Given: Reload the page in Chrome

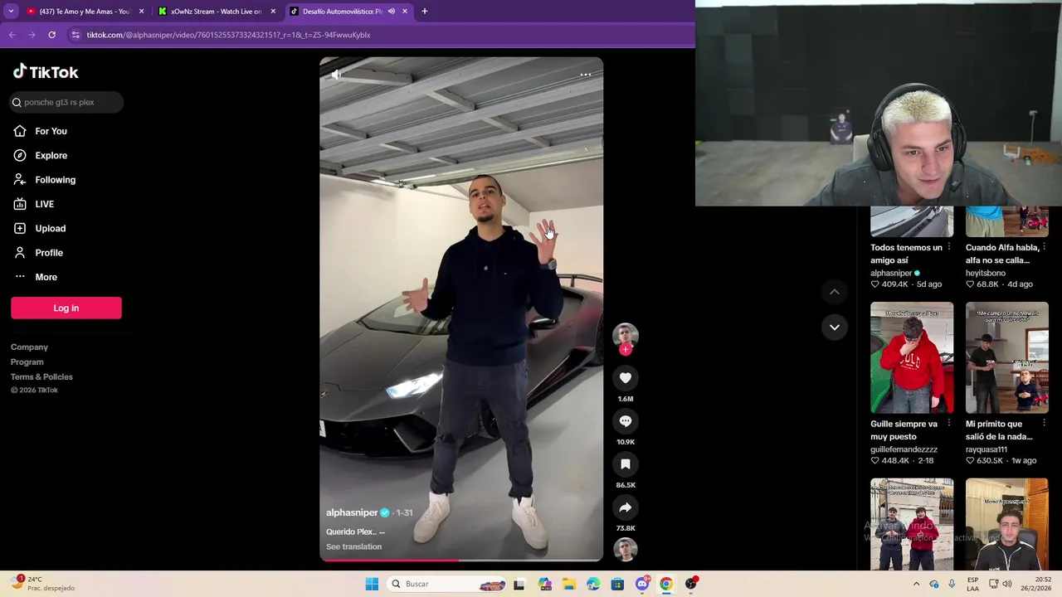Looking at the screenshot, I should 51,35.
